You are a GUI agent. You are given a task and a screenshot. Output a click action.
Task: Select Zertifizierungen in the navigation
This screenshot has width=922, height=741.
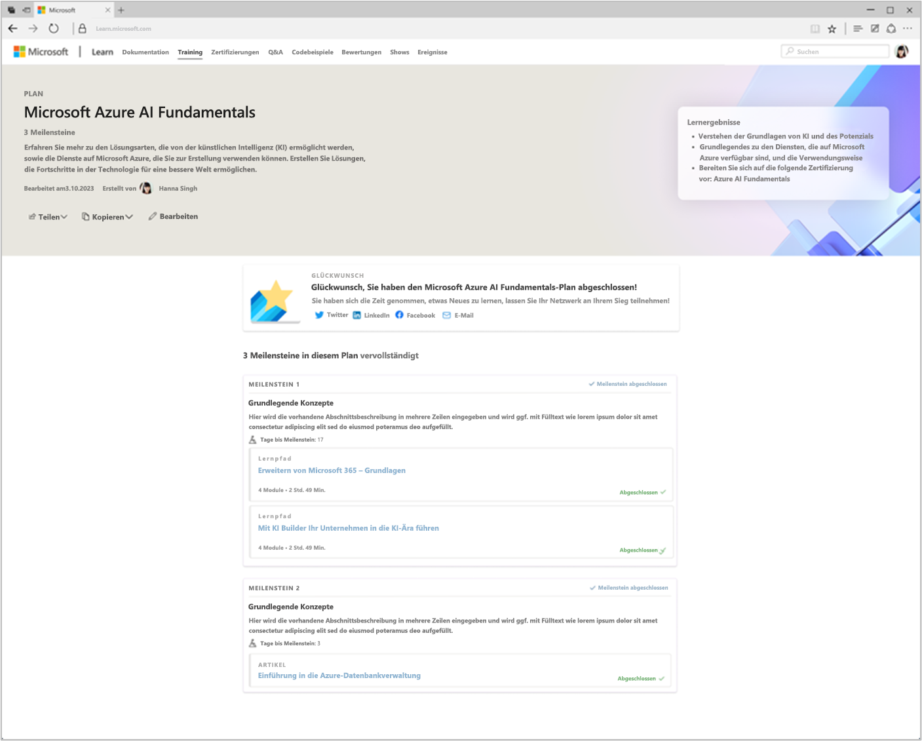tap(235, 52)
